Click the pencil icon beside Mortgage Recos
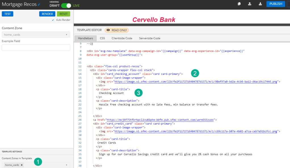Screen dimensions: 290x168 pos(39,5)
